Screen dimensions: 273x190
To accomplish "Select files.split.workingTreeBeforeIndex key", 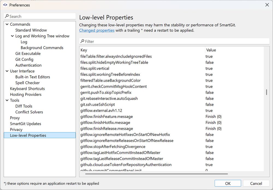I will [x=110, y=74].
